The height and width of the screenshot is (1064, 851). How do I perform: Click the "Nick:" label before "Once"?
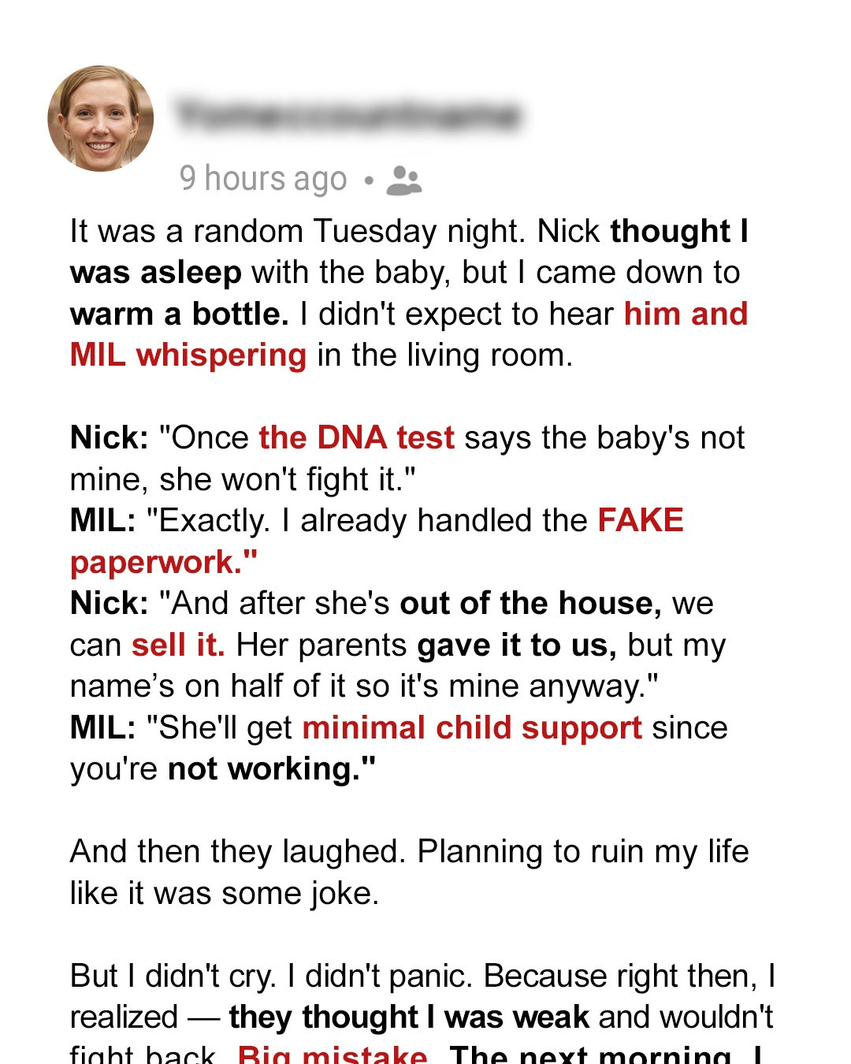tap(109, 437)
